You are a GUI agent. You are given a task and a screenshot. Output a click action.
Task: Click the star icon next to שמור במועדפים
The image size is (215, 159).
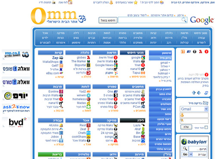[x=135, y=2]
